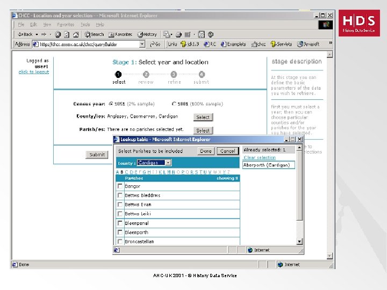Open the Back button history dropdown arrow

point(37,34)
